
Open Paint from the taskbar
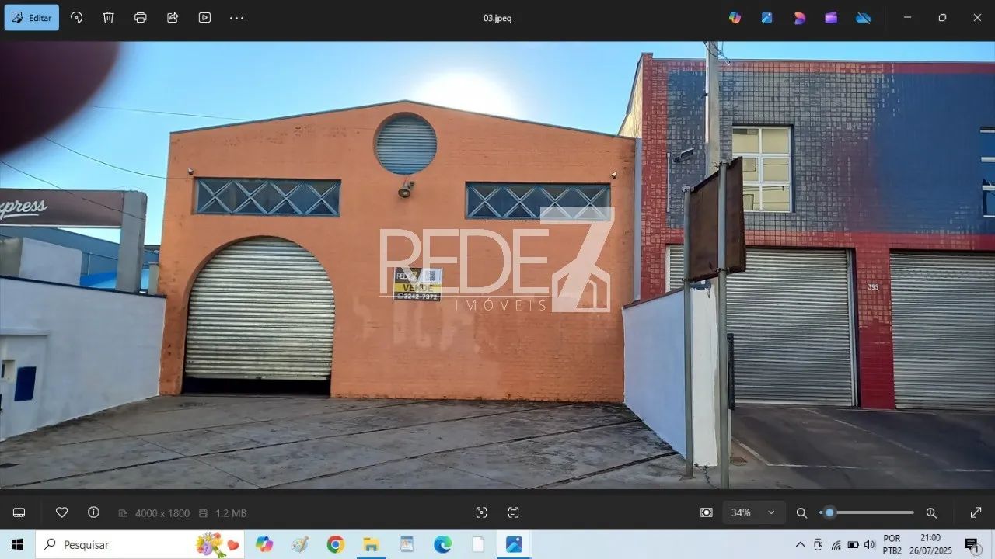pos(300,544)
